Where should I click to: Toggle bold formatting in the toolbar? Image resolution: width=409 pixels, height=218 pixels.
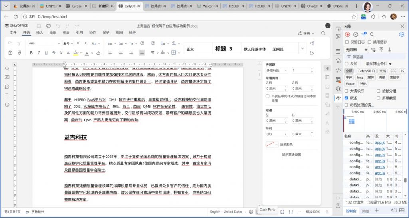pyautogui.click(x=31, y=53)
